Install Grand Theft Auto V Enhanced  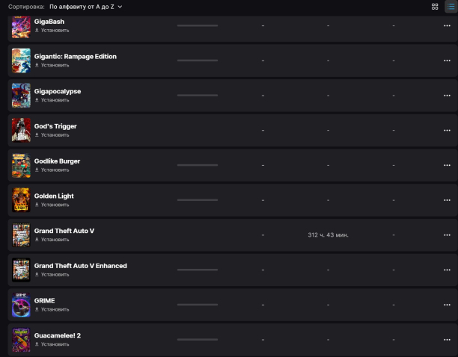[x=52, y=274]
